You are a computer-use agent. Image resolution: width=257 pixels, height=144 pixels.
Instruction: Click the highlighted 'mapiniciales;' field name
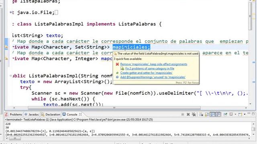coord(131,47)
